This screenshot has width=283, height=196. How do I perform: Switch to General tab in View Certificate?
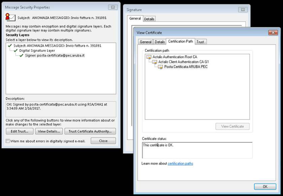(146, 42)
